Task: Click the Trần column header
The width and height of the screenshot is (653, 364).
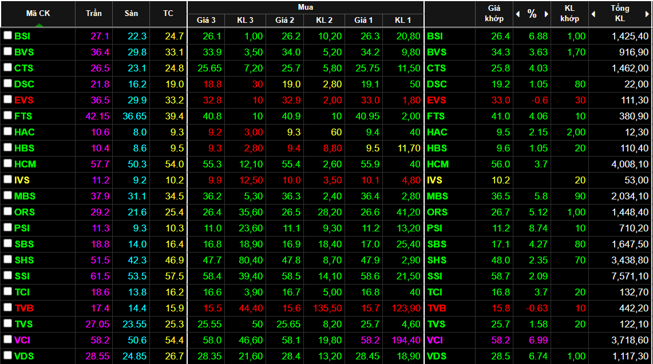Action: point(94,14)
